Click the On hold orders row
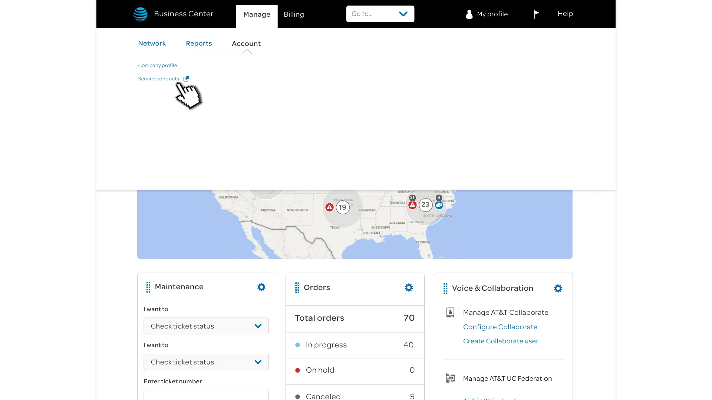 coord(355,370)
